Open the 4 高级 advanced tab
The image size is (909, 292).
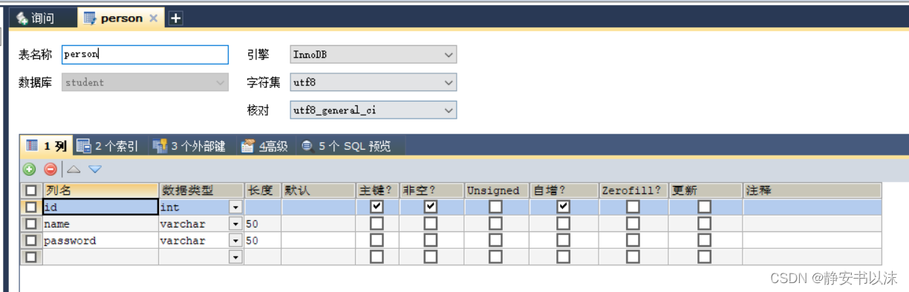click(264, 146)
